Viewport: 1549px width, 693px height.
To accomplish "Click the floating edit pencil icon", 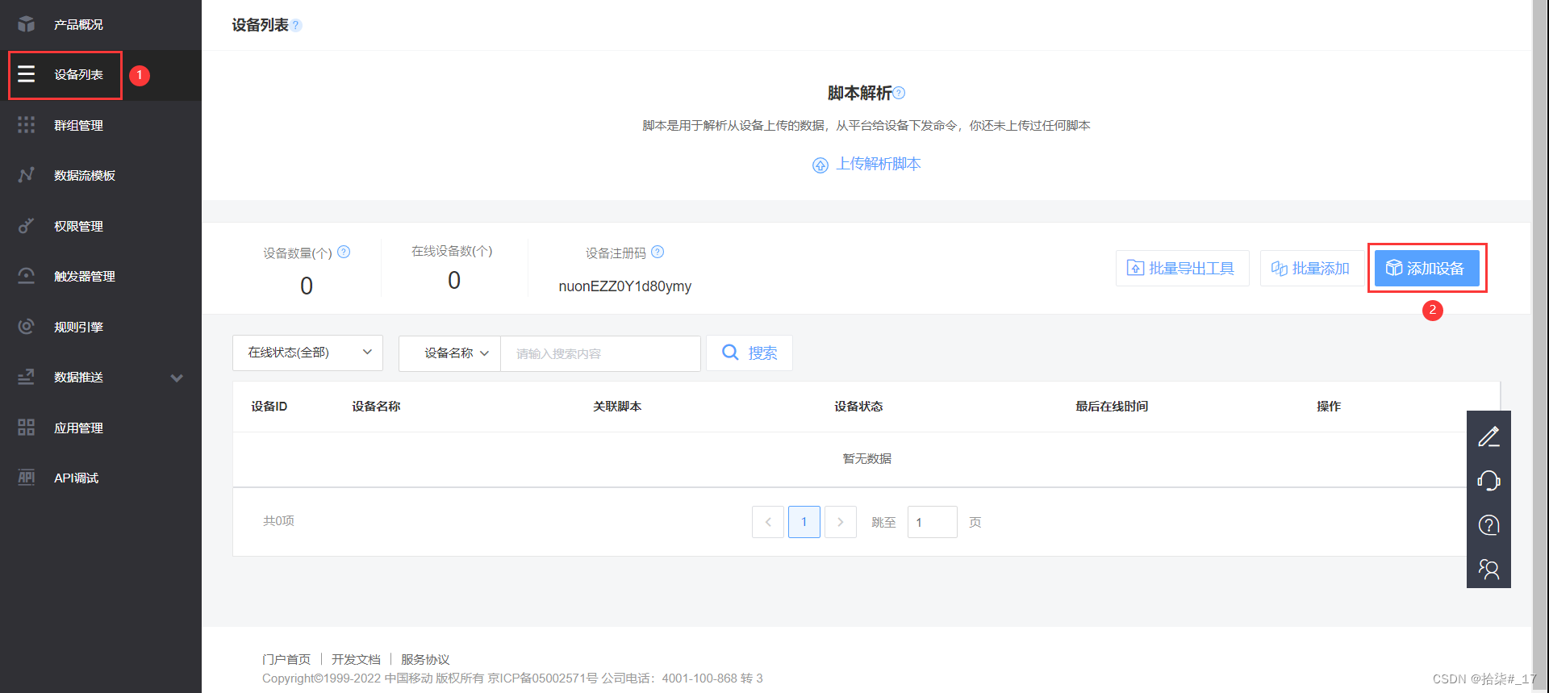I will [1488, 436].
